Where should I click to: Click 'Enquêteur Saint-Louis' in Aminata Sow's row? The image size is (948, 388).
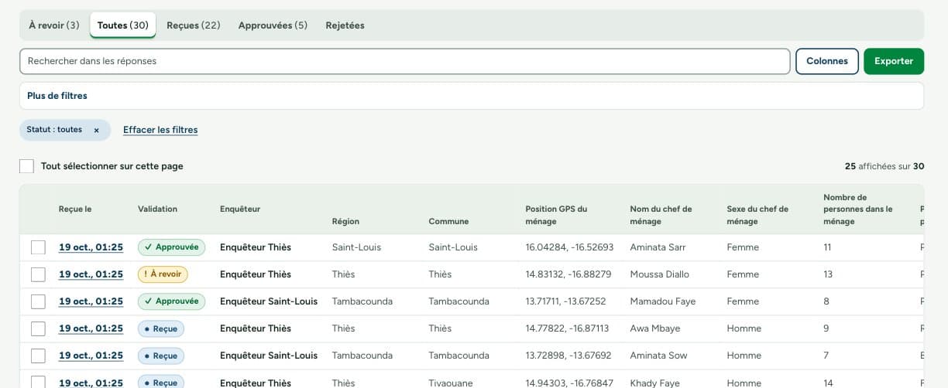269,356
